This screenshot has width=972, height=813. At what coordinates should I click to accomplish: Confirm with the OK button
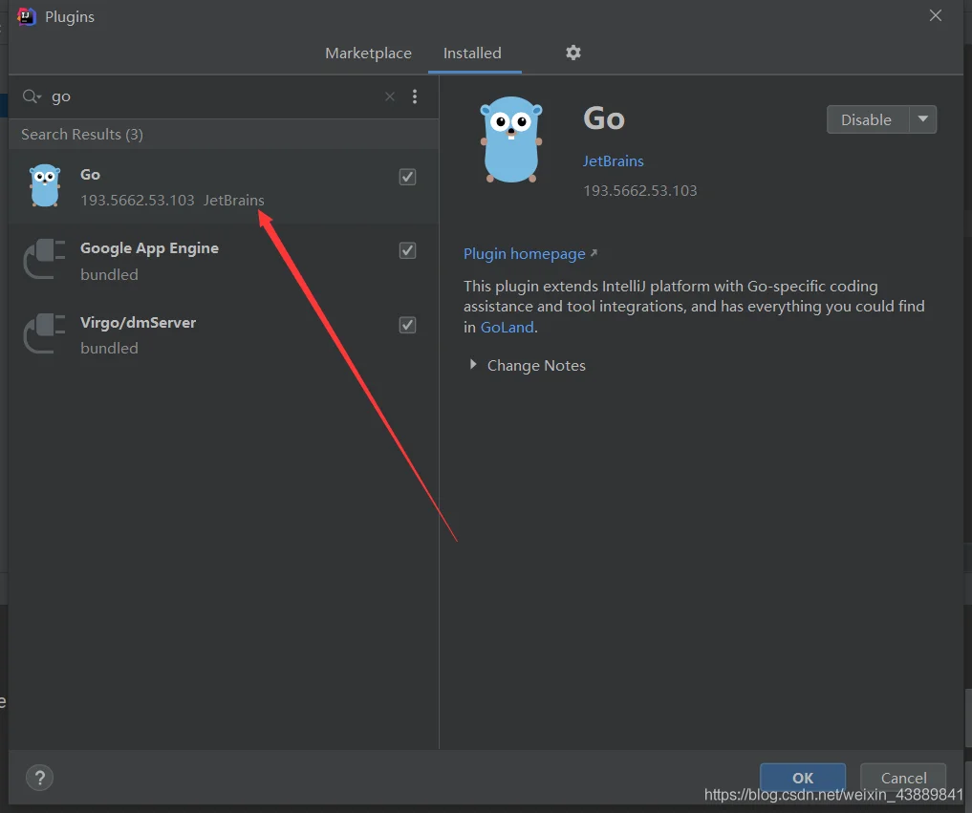(803, 778)
